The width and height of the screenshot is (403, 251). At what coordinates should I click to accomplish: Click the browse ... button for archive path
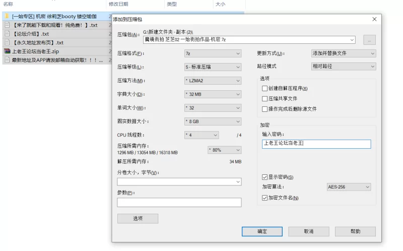[x=369, y=40]
